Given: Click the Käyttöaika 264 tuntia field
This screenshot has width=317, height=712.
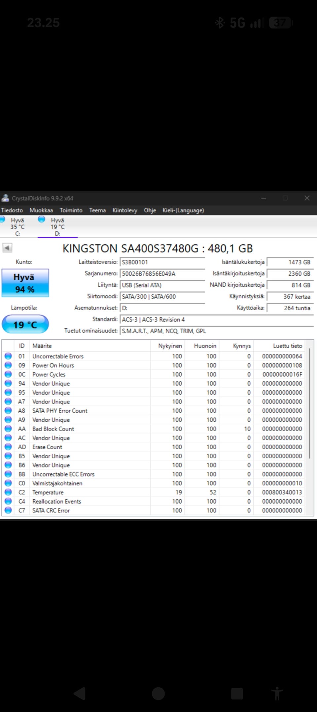Looking at the screenshot, I should pyautogui.click(x=290, y=308).
